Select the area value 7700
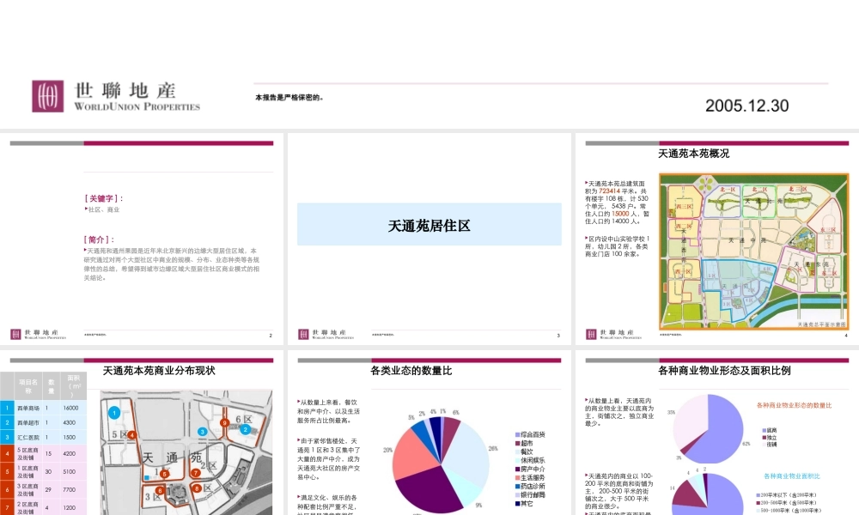859x515 pixels. [x=69, y=490]
